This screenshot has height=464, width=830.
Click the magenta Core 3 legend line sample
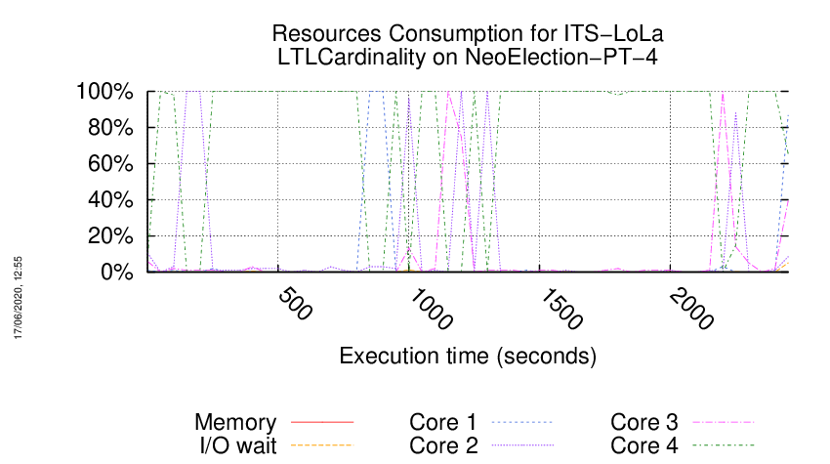pyautogui.click(x=724, y=422)
